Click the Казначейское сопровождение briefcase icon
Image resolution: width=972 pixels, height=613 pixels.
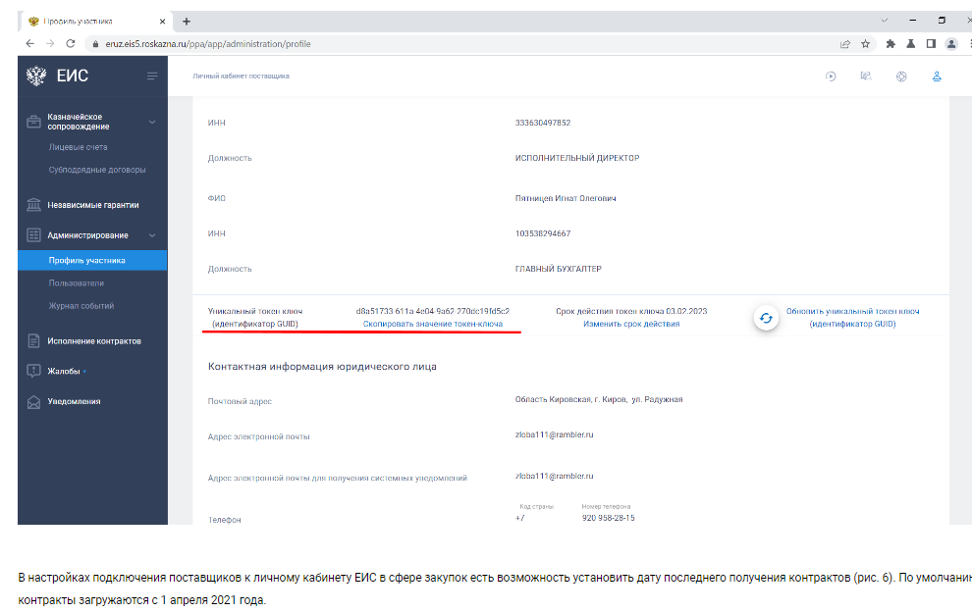tap(34, 122)
